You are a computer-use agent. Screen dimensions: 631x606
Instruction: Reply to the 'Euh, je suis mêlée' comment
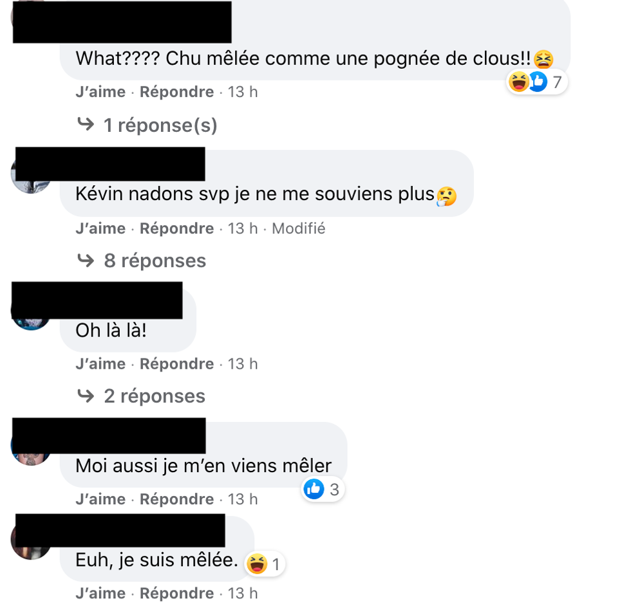pos(176,593)
